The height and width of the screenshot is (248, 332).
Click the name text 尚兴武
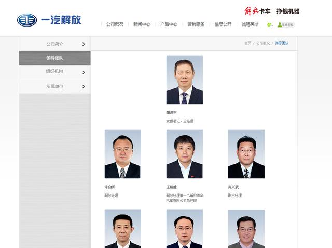(x=233, y=187)
